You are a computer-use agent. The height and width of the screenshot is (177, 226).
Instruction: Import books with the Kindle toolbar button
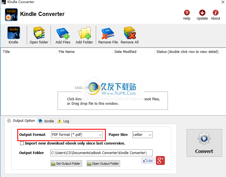tap(13, 35)
